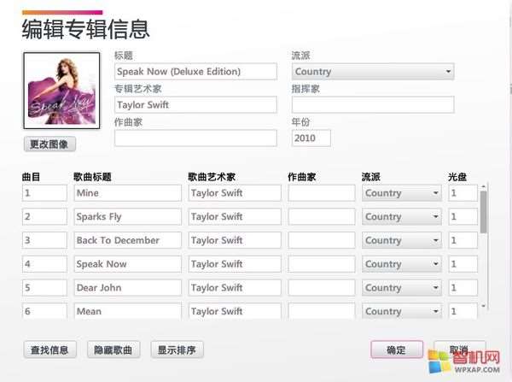Open genre dropdown for Dear John row
The image size is (512, 382).
coord(402,288)
